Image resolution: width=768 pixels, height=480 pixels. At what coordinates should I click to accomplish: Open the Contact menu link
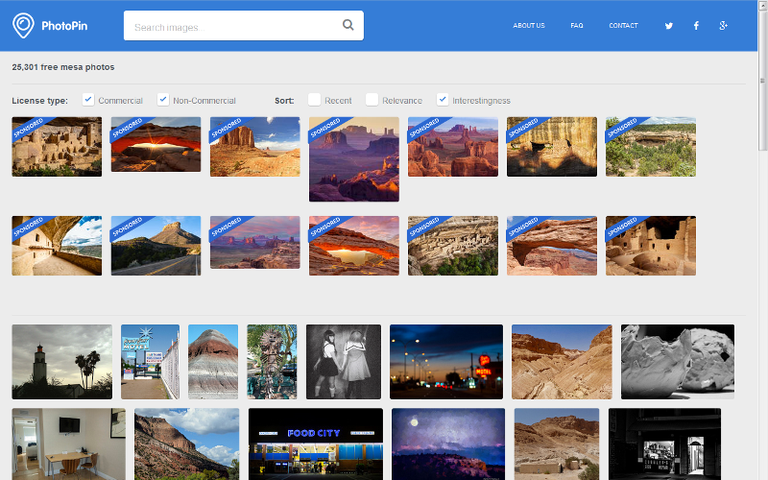pyautogui.click(x=623, y=26)
